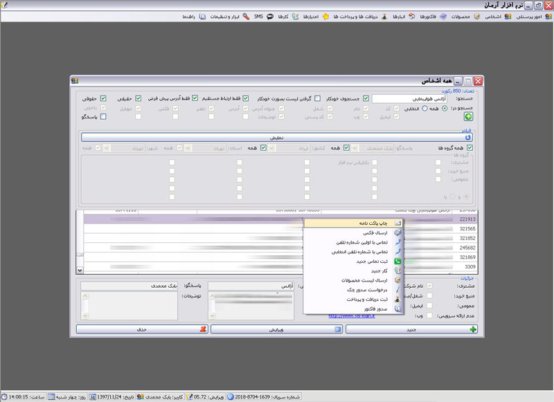554x402 pixels.
Task: Select the row with code 321565
Action: point(280,229)
